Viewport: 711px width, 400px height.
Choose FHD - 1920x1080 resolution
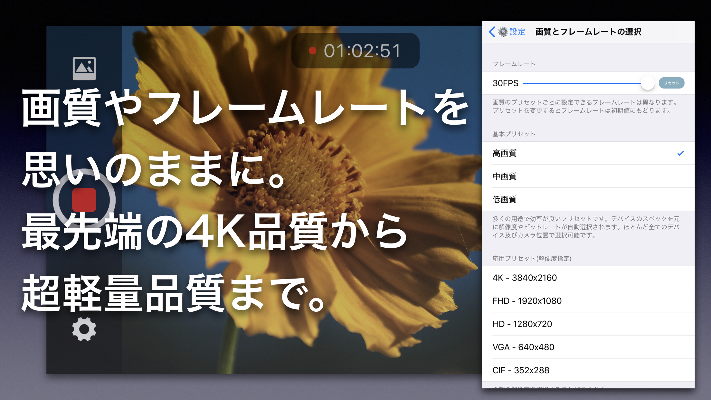pos(527,301)
